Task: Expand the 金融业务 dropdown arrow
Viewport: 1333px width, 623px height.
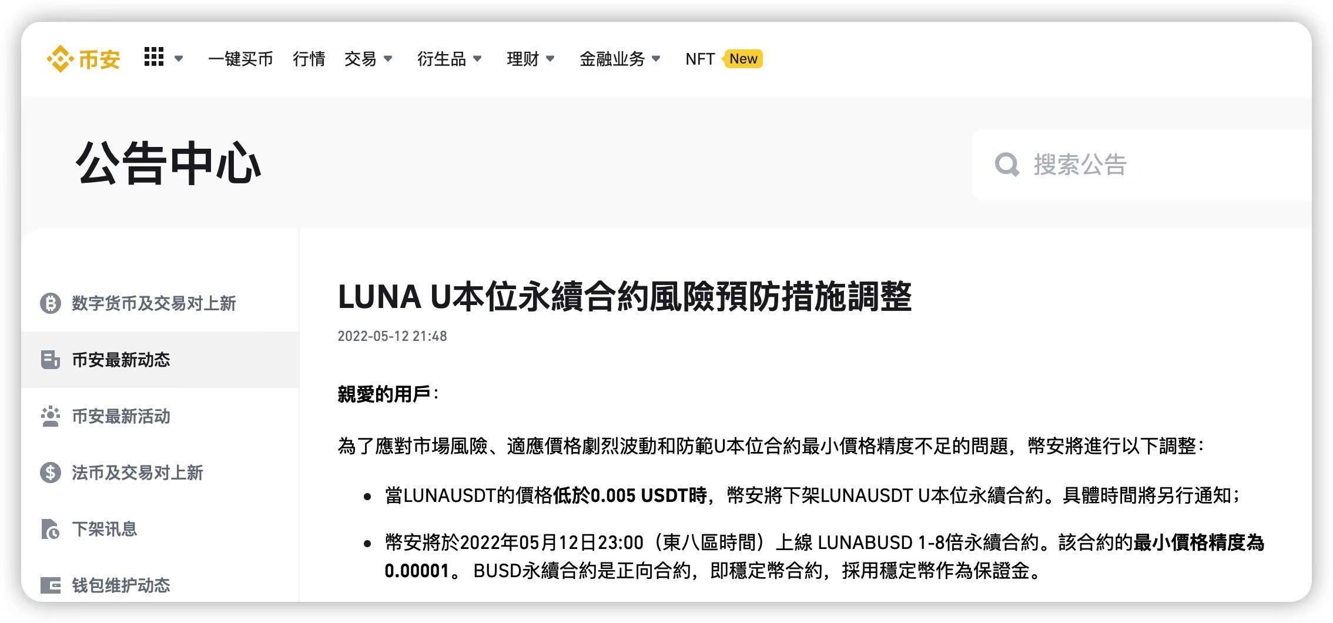Action: [x=656, y=59]
